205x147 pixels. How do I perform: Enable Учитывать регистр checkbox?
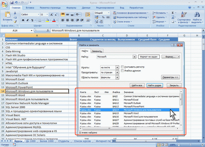[122, 67]
